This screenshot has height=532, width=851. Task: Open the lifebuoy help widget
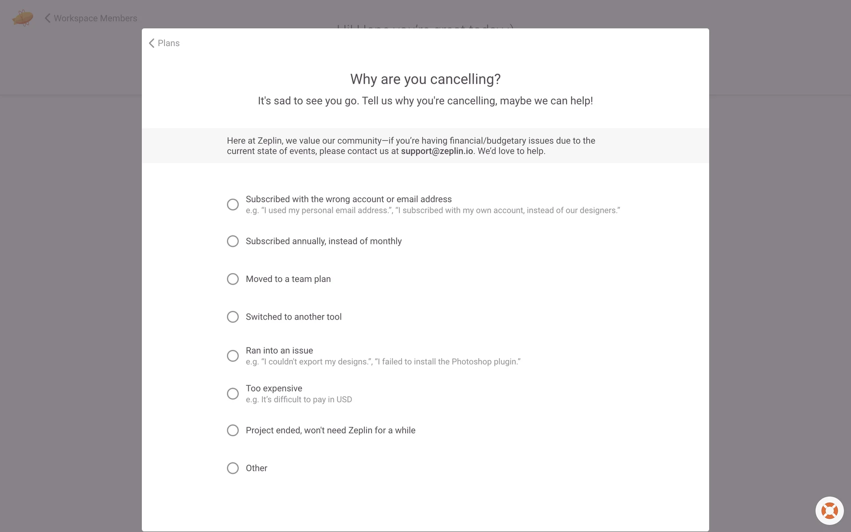829,511
